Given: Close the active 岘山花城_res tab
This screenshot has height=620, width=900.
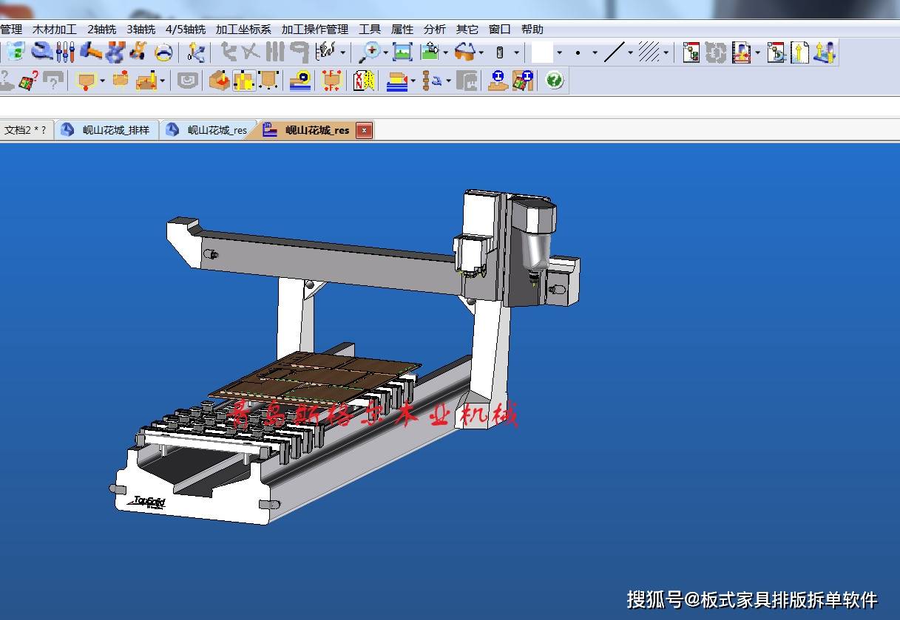Looking at the screenshot, I should (x=363, y=130).
